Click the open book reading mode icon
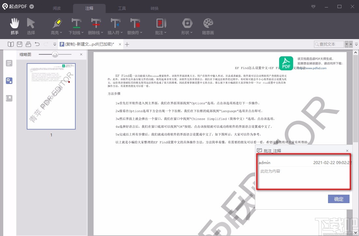 [x=11, y=44]
